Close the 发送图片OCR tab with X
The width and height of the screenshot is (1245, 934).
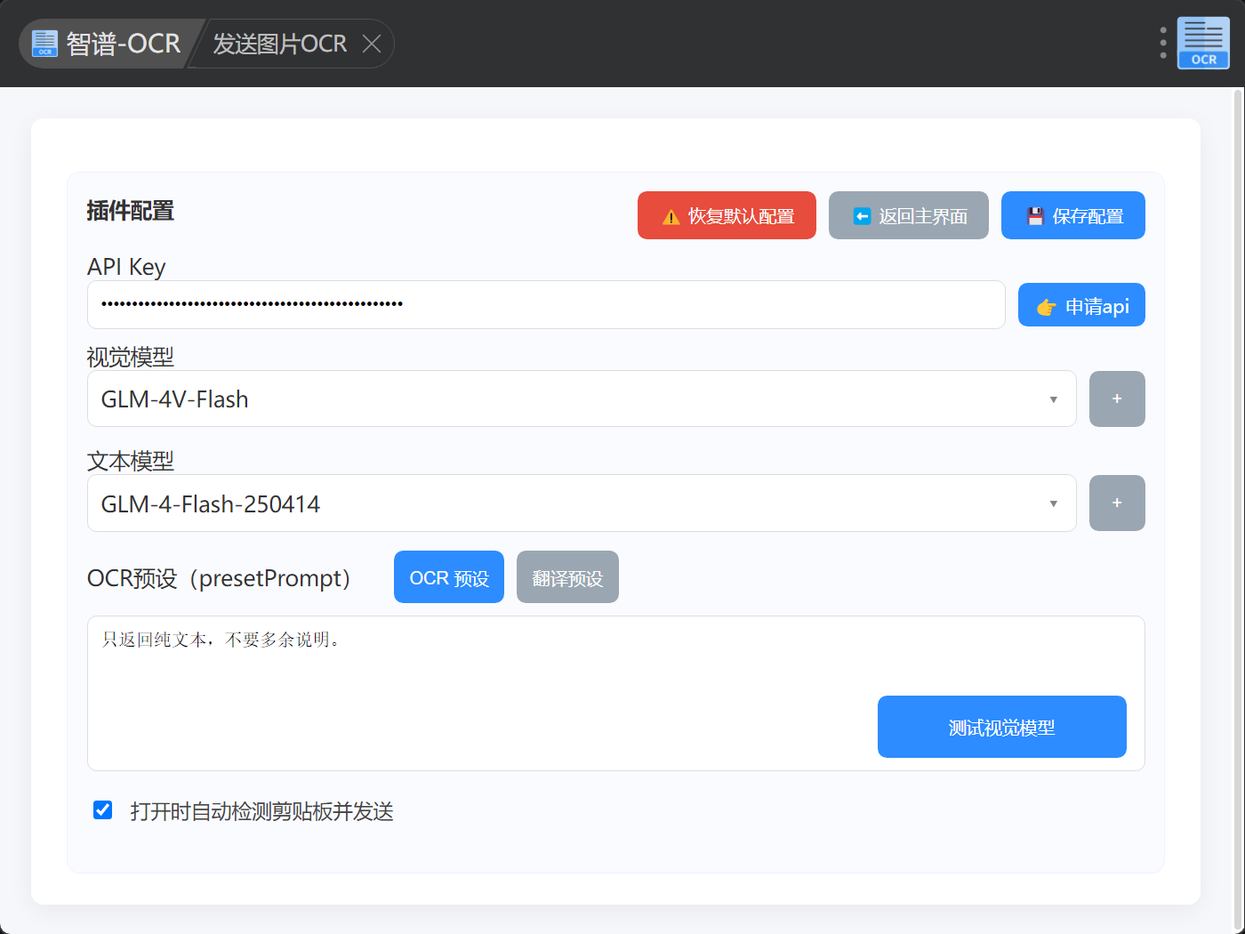pyautogui.click(x=372, y=44)
